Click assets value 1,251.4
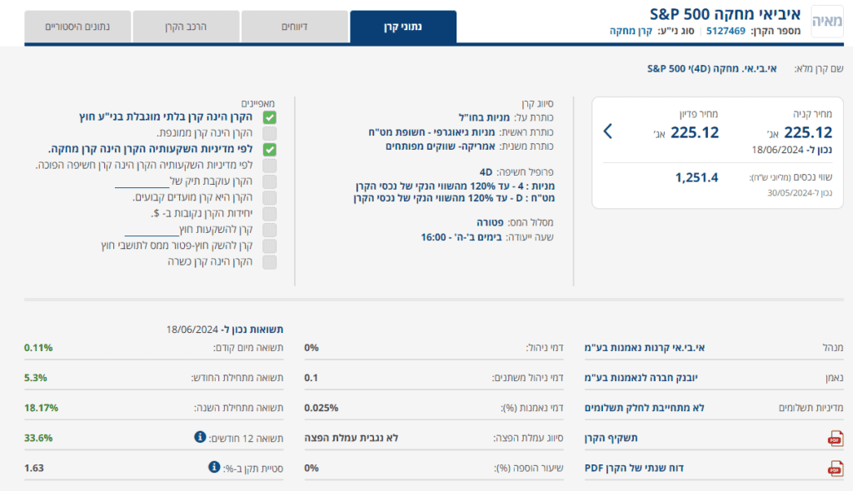Viewport: 853px width, 491px height. tap(696, 177)
